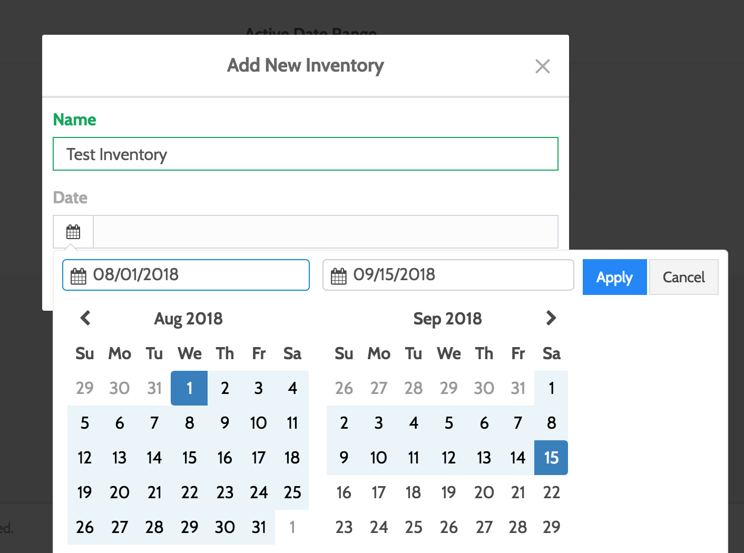Choose August 22 in the Aug 2018 calendar
Screen dimensions: 744x553
[189, 492]
